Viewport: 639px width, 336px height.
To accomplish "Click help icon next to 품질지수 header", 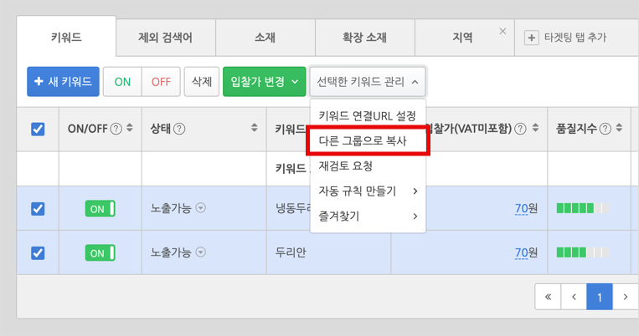I will point(606,129).
